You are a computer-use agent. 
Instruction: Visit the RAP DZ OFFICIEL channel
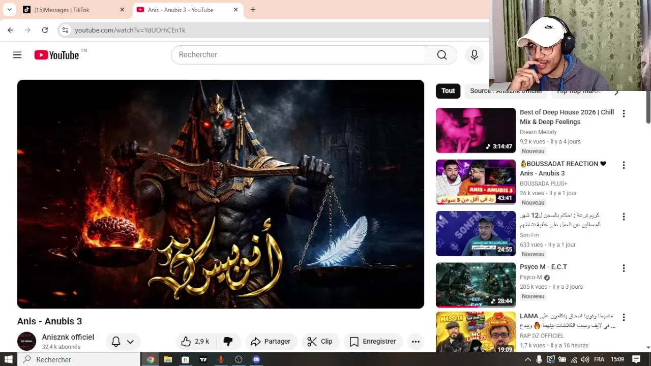coord(542,336)
